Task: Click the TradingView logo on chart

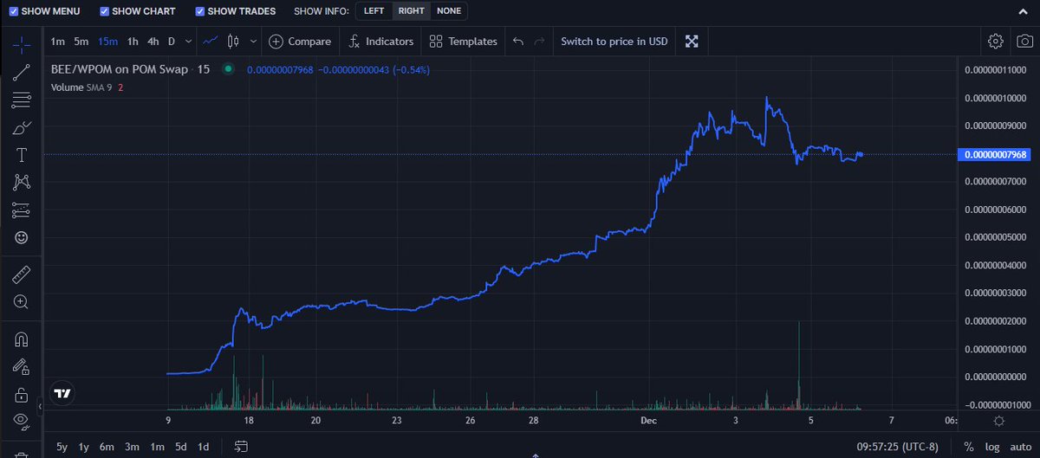Action: (62, 393)
